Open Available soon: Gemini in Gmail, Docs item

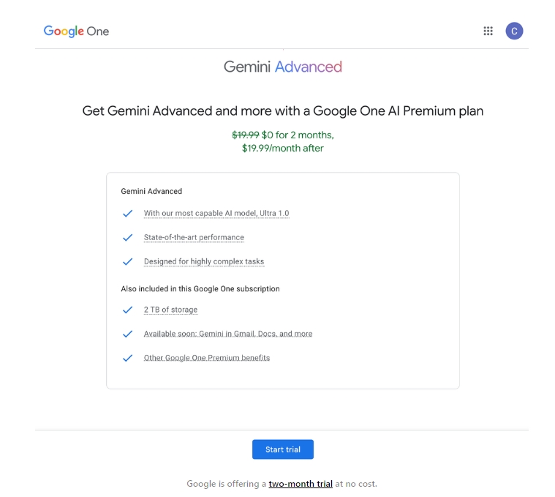click(x=228, y=334)
